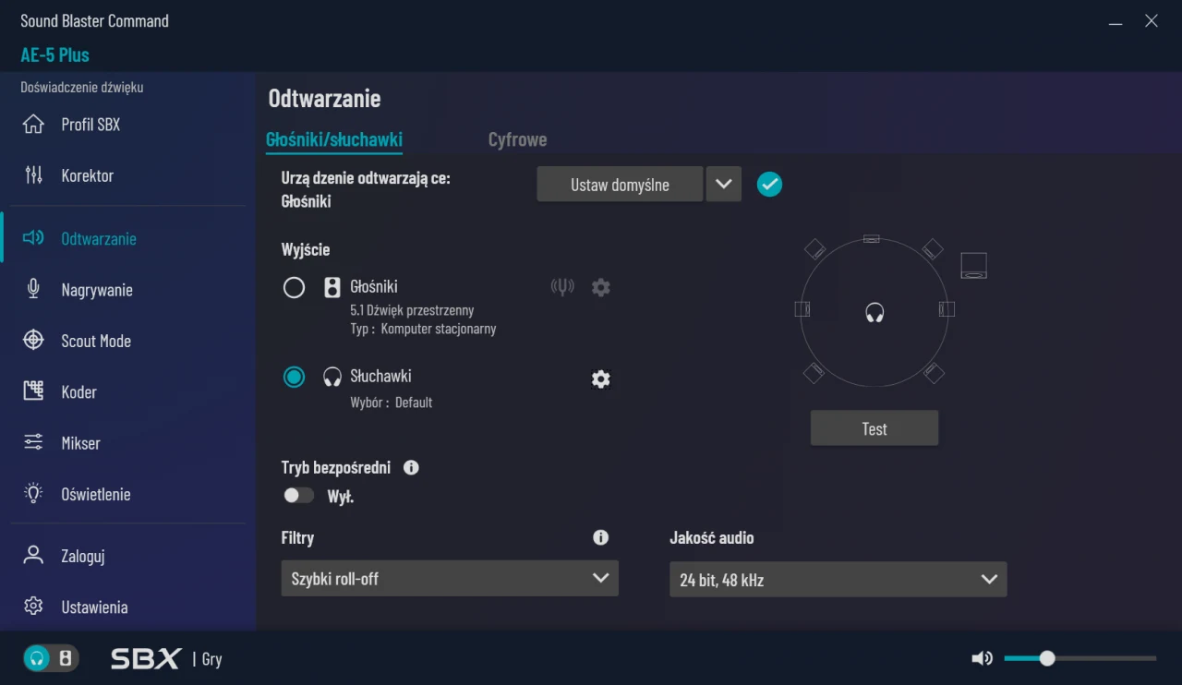Open the Szybki roll-off filter dropdown
This screenshot has height=685, width=1182.
(449, 579)
